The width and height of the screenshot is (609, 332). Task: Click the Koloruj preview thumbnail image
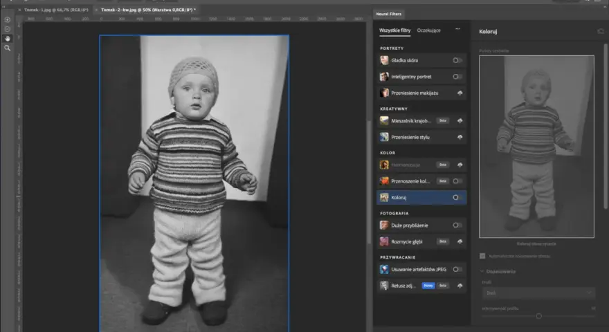pos(536,147)
